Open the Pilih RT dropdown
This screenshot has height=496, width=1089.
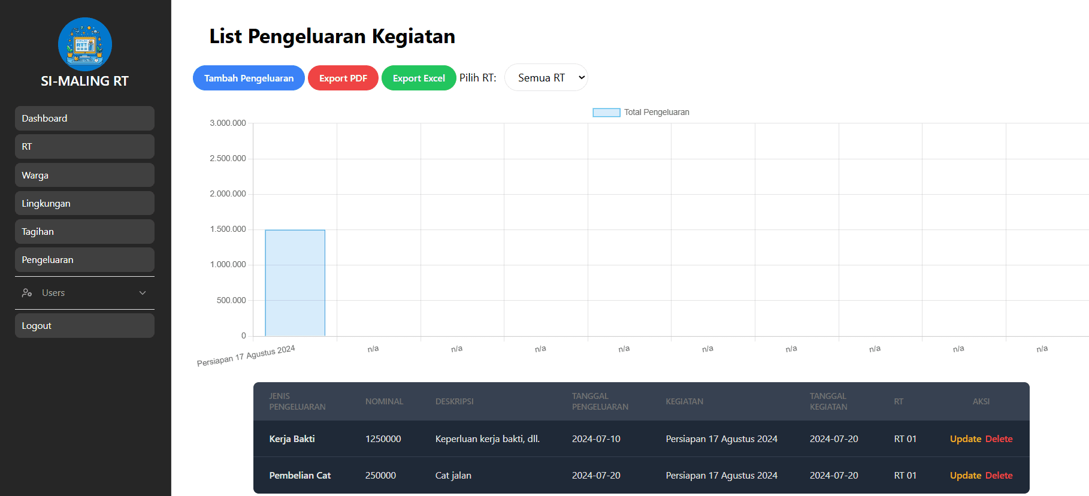546,78
